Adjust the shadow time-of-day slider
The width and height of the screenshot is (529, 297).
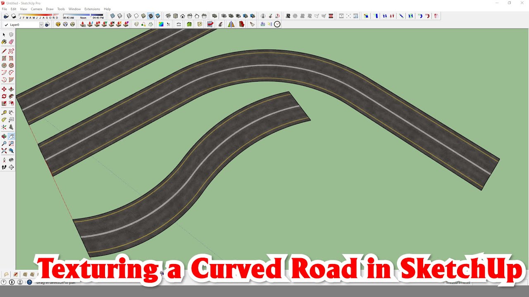(x=83, y=16)
